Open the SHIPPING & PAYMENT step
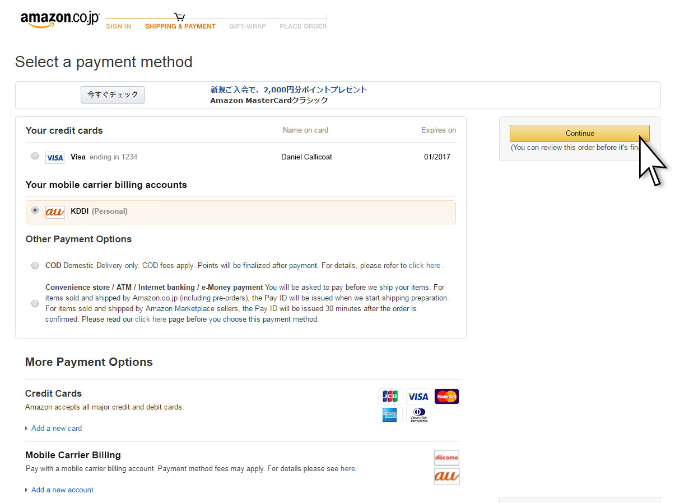Image resolution: width=675 pixels, height=503 pixels. [x=180, y=26]
